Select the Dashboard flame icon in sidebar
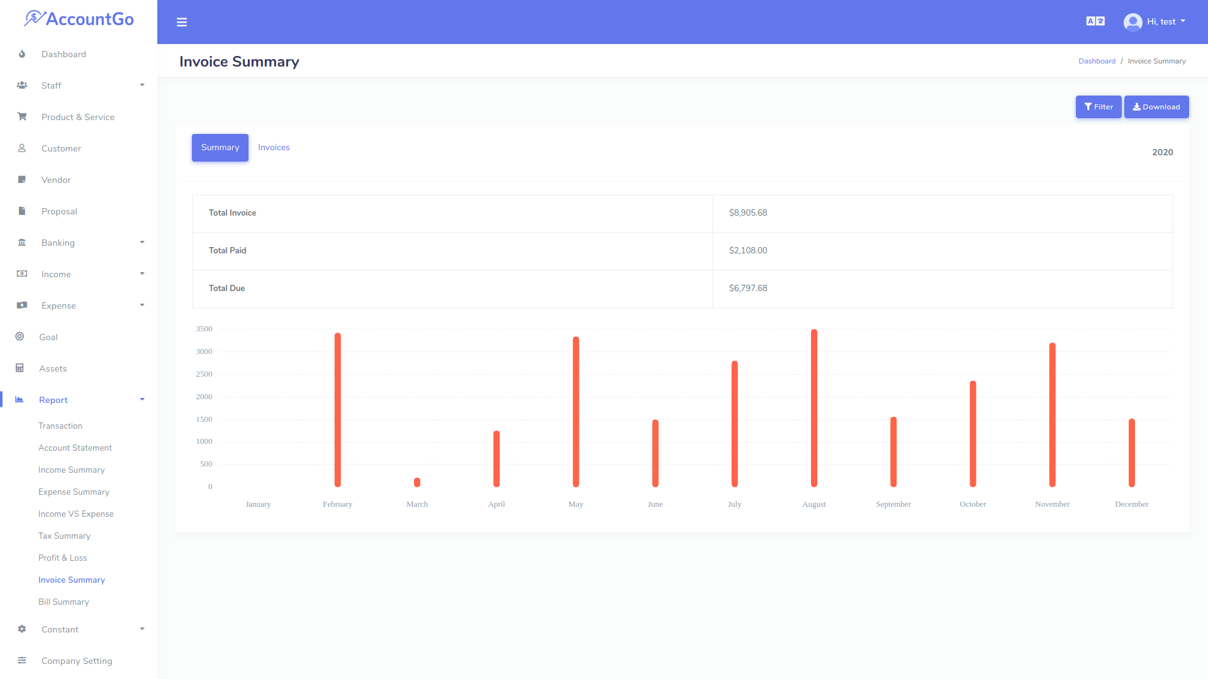The width and height of the screenshot is (1208, 679). point(22,54)
